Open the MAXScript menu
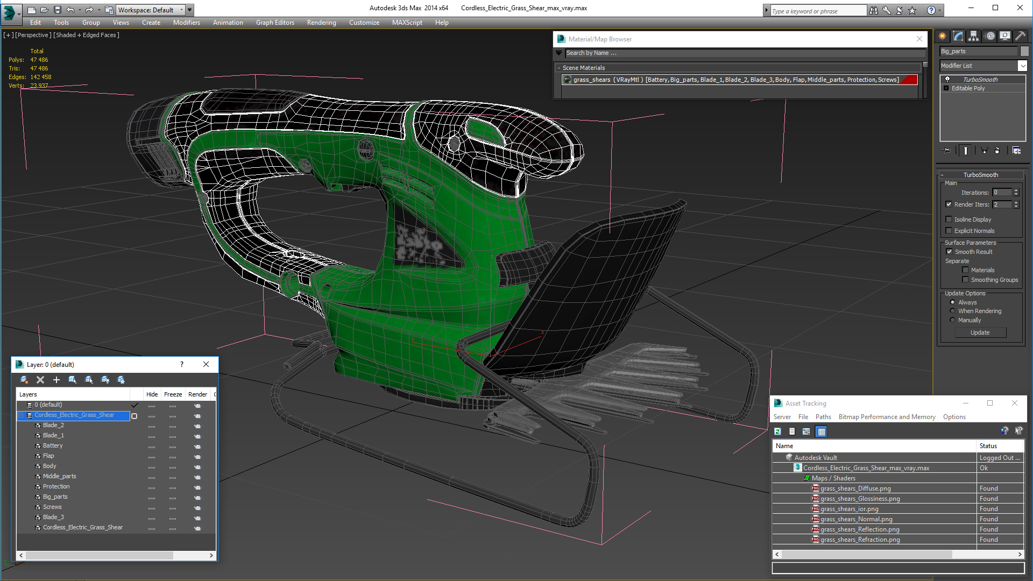 (407, 23)
